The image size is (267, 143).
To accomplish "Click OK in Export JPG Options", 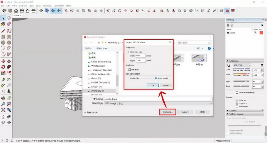I will (153, 85).
